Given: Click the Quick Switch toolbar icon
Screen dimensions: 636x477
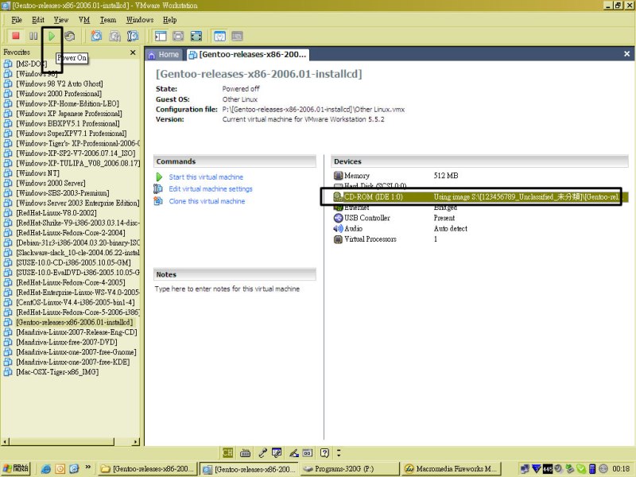Looking at the screenshot, I should tap(178, 36).
